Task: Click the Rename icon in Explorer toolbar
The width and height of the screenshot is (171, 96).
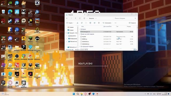Action: coord(90,23)
